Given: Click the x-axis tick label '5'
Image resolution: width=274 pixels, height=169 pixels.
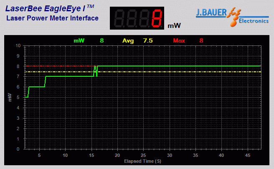Looking at the screenshot, I should coord(39,155).
